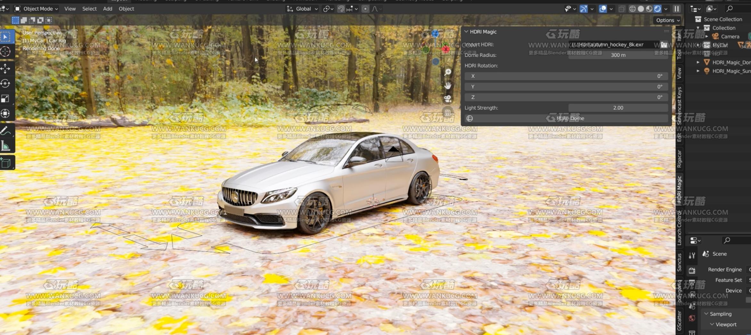The width and height of the screenshot is (751, 335).
Task: Click the viewport zoom magnifier icon
Action: 448,72
